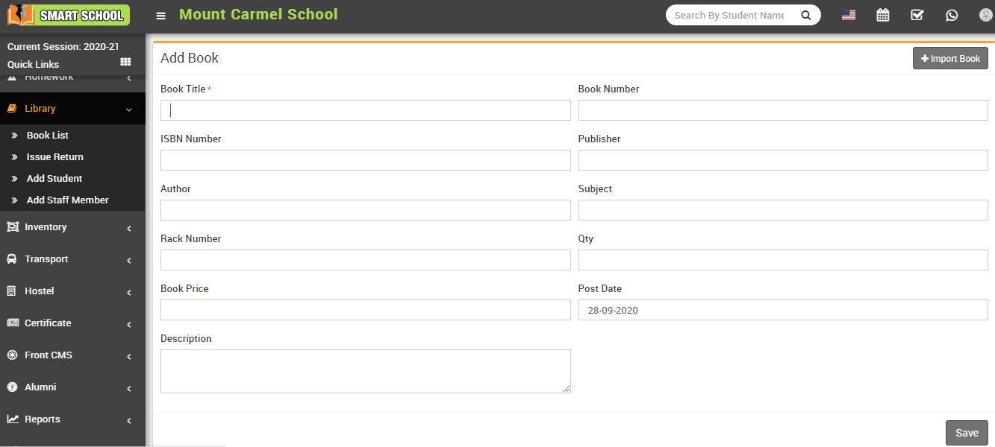The width and height of the screenshot is (995, 447).
Task: Open the calendar icon in the top bar
Action: [882, 14]
